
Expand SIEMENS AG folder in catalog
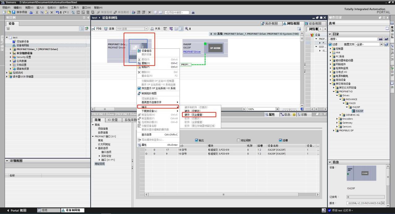point(341,115)
